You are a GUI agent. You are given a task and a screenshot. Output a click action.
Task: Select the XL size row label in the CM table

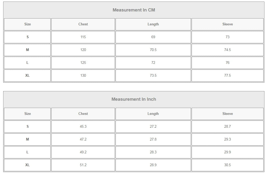coord(27,76)
